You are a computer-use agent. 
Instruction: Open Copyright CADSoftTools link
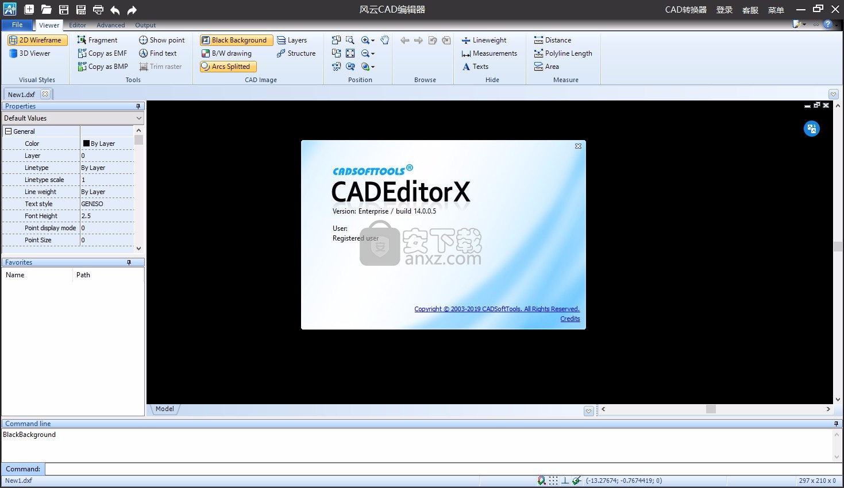(x=497, y=309)
